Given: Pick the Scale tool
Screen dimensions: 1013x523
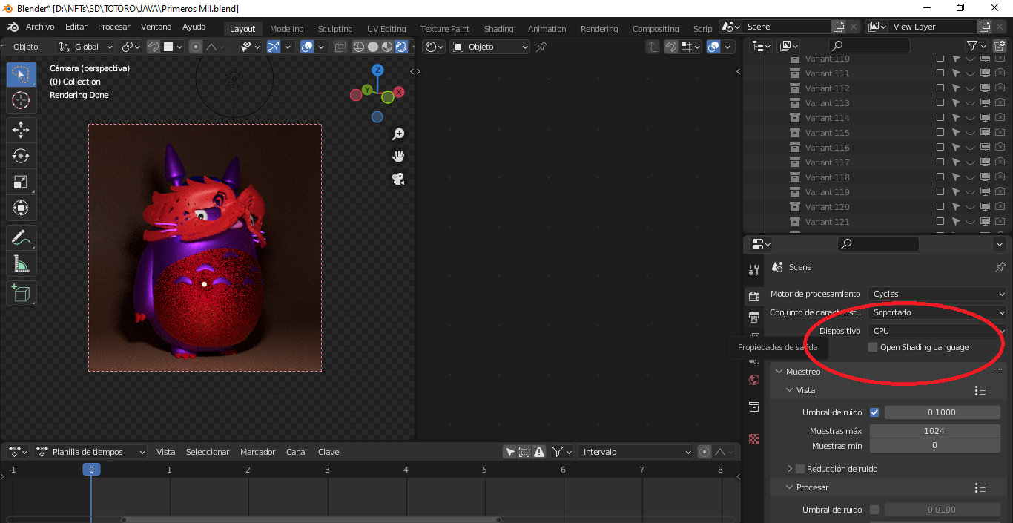Looking at the screenshot, I should tap(21, 182).
